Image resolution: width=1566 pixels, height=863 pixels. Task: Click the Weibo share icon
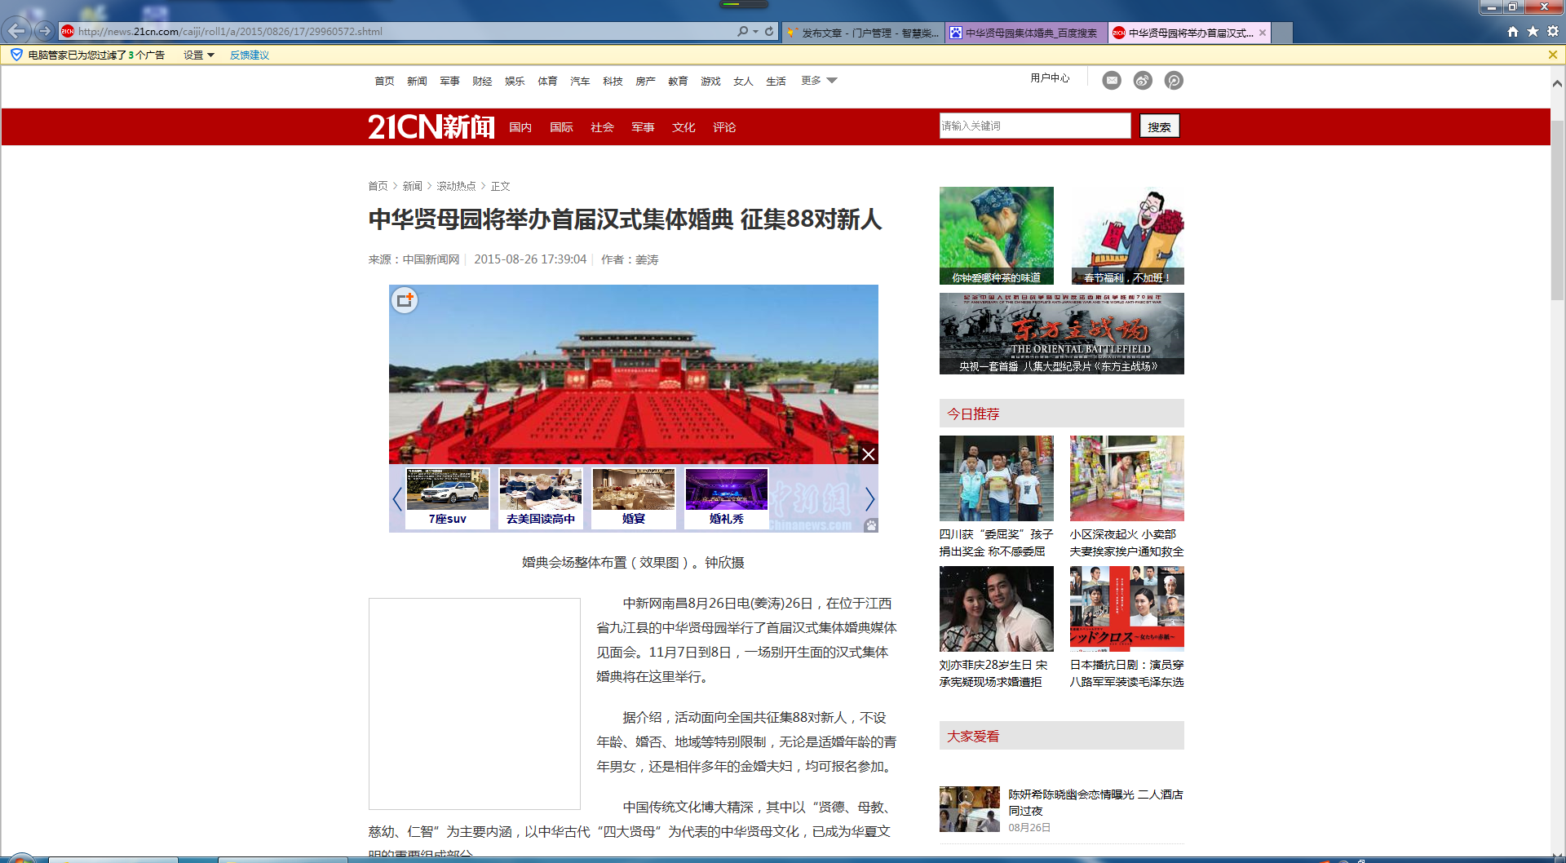click(x=1143, y=80)
